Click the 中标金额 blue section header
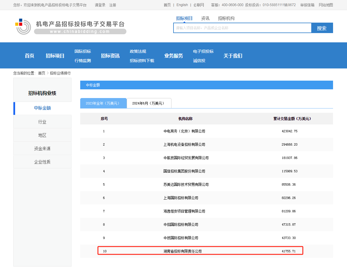 coord(206,85)
